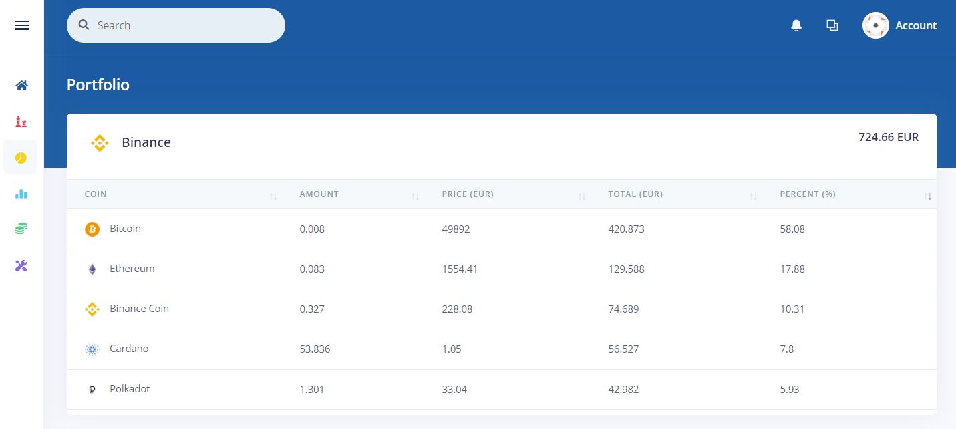956x429 pixels.
Task: Click the overlapping windows icon in header
Action: 832,25
